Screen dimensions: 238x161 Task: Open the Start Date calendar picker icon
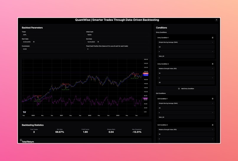(x=34, y=42)
